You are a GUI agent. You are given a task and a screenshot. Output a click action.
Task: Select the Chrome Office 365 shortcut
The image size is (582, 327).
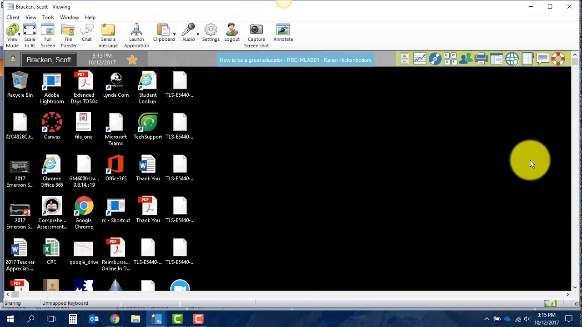pos(52,171)
